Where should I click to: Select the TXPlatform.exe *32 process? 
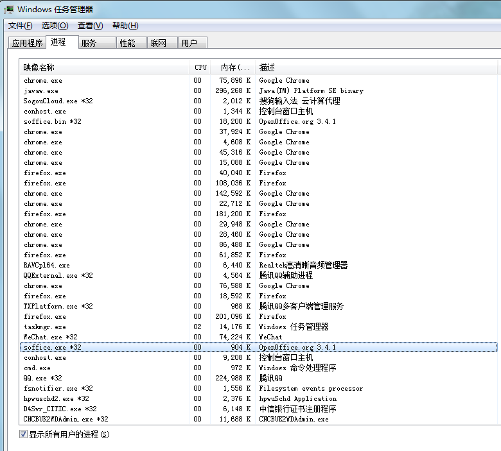pos(259,306)
